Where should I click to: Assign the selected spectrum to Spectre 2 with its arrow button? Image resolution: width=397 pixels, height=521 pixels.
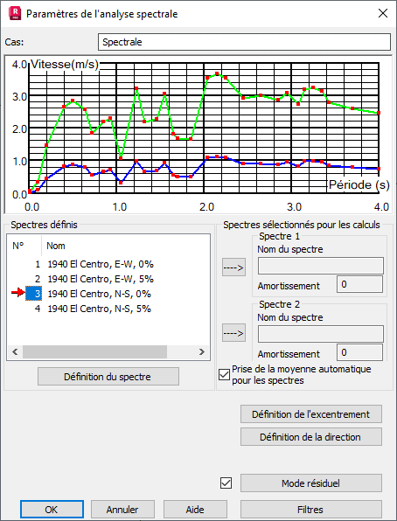pos(233,332)
